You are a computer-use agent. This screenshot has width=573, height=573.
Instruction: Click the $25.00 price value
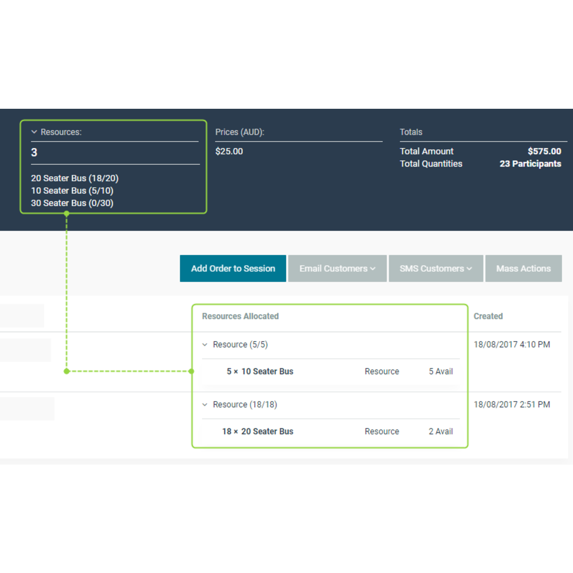pos(229,151)
